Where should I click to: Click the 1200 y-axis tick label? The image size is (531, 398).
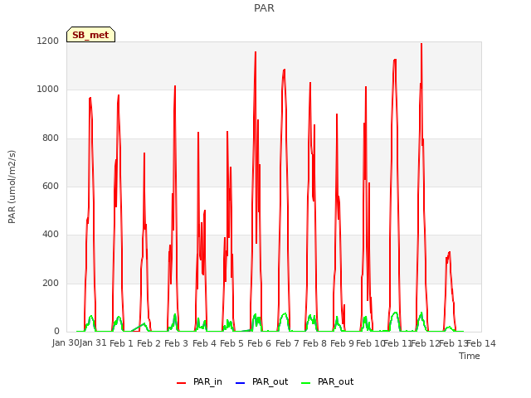(48, 41)
